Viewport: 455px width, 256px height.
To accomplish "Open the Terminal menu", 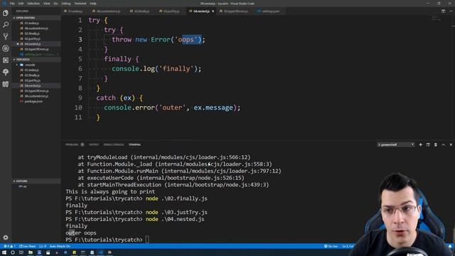I will pos(80,4).
